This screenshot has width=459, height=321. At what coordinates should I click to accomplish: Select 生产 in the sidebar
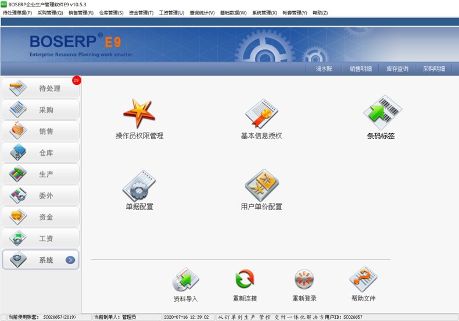point(41,174)
